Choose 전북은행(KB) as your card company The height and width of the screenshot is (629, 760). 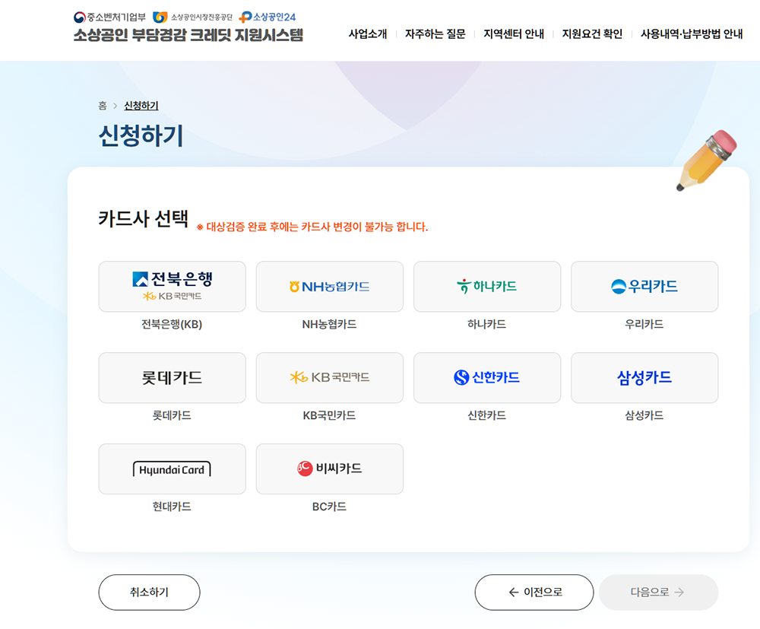(x=172, y=287)
